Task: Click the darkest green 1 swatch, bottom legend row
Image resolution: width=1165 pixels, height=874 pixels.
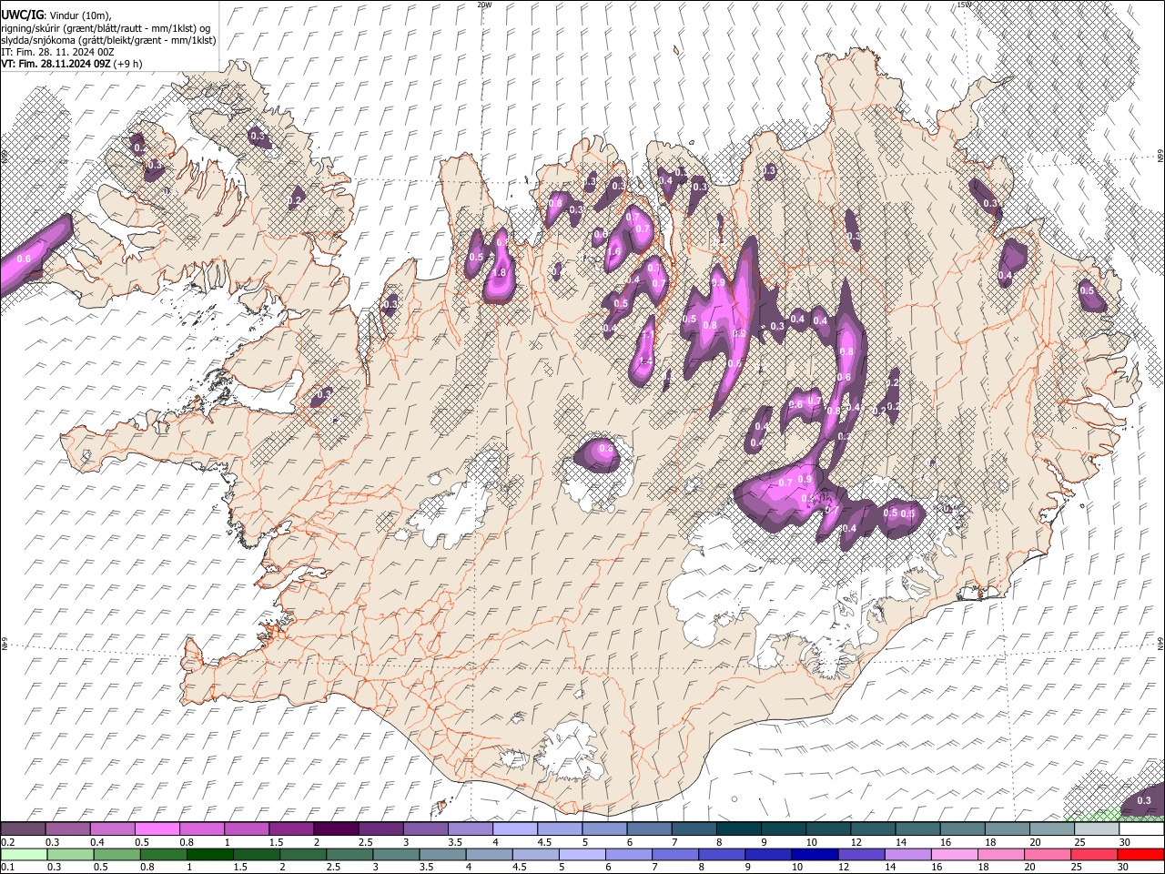Action: point(209,854)
